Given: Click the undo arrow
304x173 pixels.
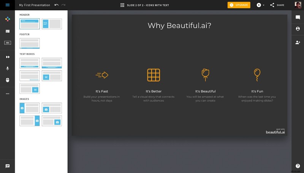Looking at the screenshot, I should [x=56, y=5].
